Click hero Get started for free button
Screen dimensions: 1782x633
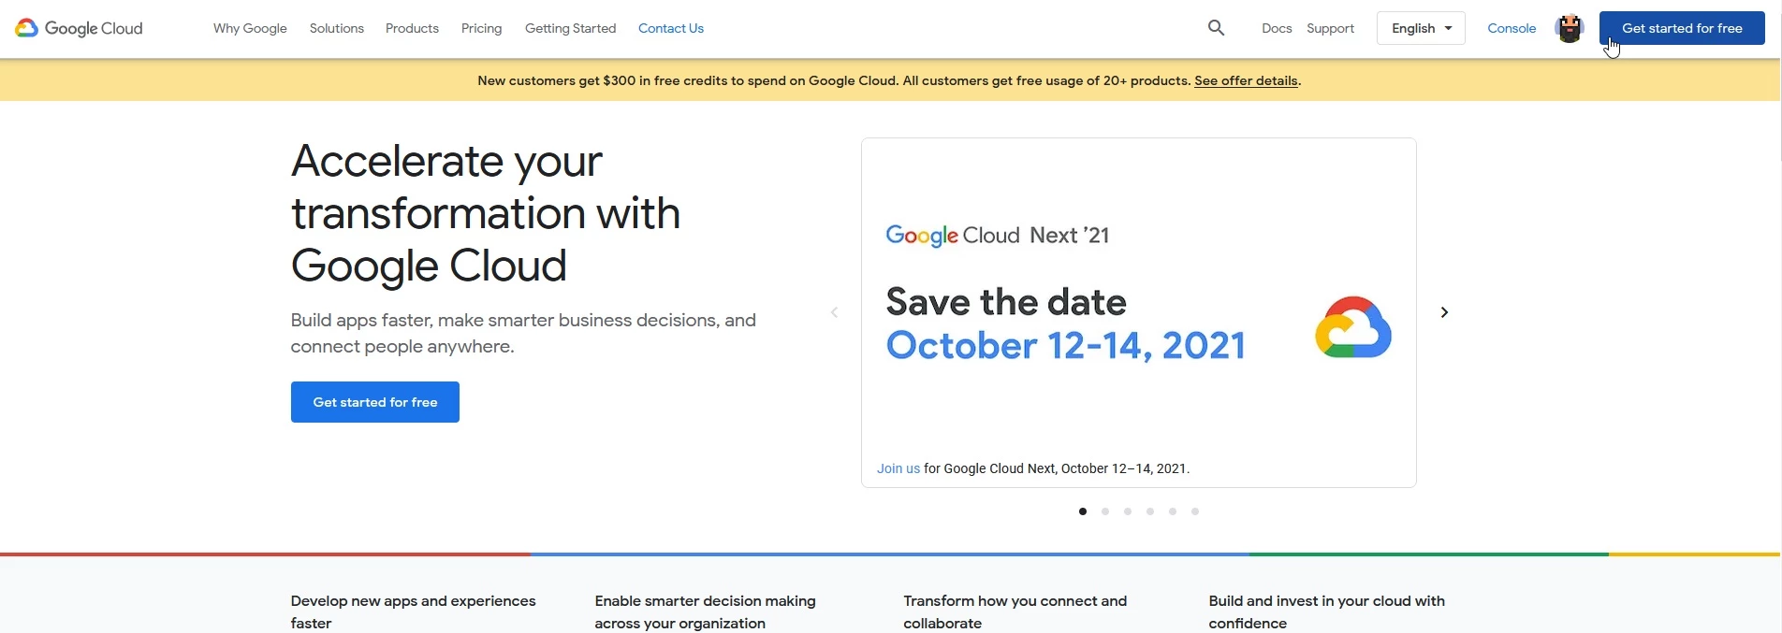coord(375,402)
